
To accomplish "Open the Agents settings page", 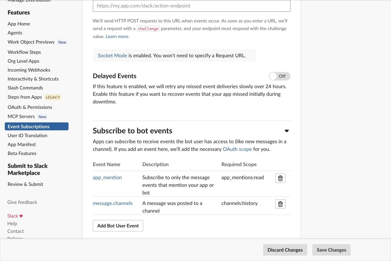I will click(x=15, y=33).
